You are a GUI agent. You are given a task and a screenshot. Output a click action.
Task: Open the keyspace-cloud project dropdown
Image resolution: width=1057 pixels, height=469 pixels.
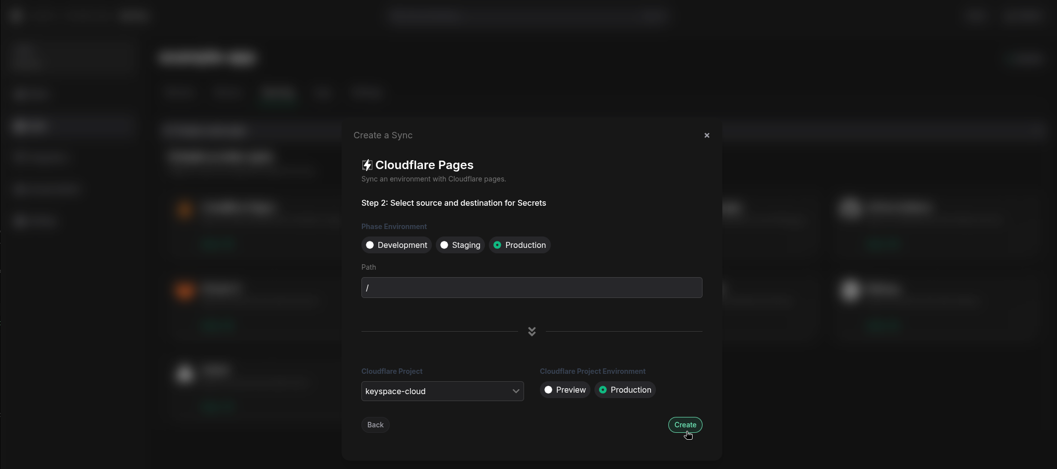pyautogui.click(x=442, y=391)
